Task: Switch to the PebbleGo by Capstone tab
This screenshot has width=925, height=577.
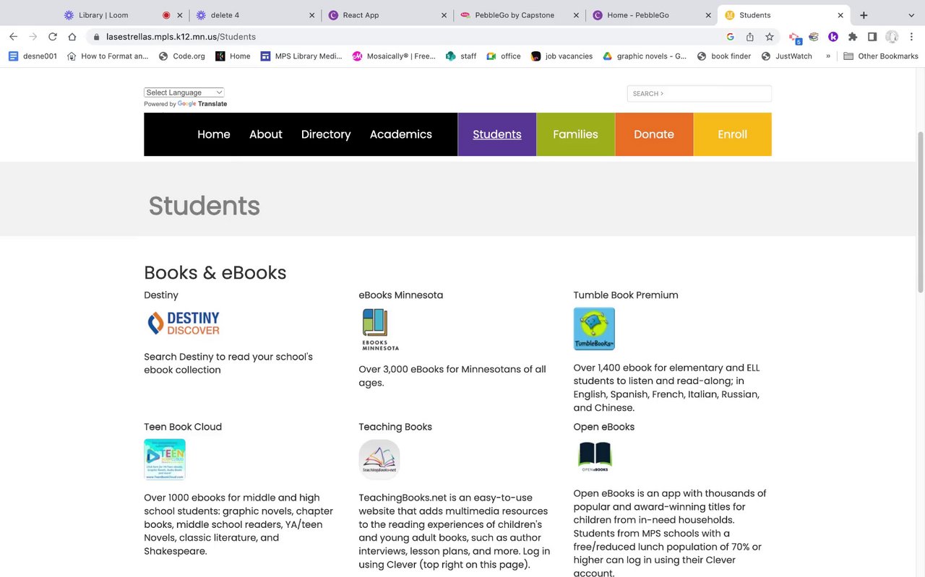Action: pyautogui.click(x=515, y=15)
